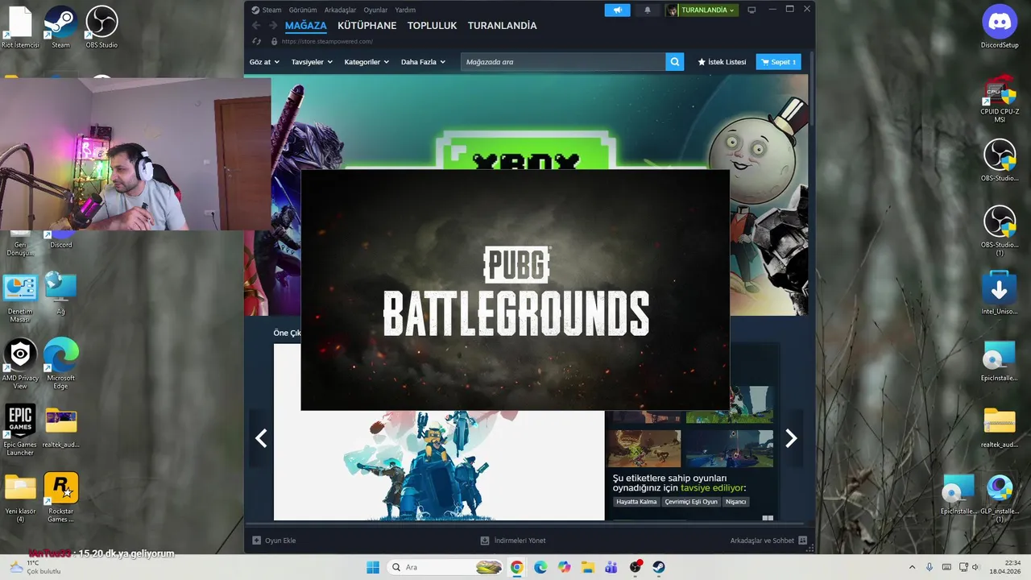
Task: Open Rockstar Games launcher desktop icon
Action: [x=61, y=497]
